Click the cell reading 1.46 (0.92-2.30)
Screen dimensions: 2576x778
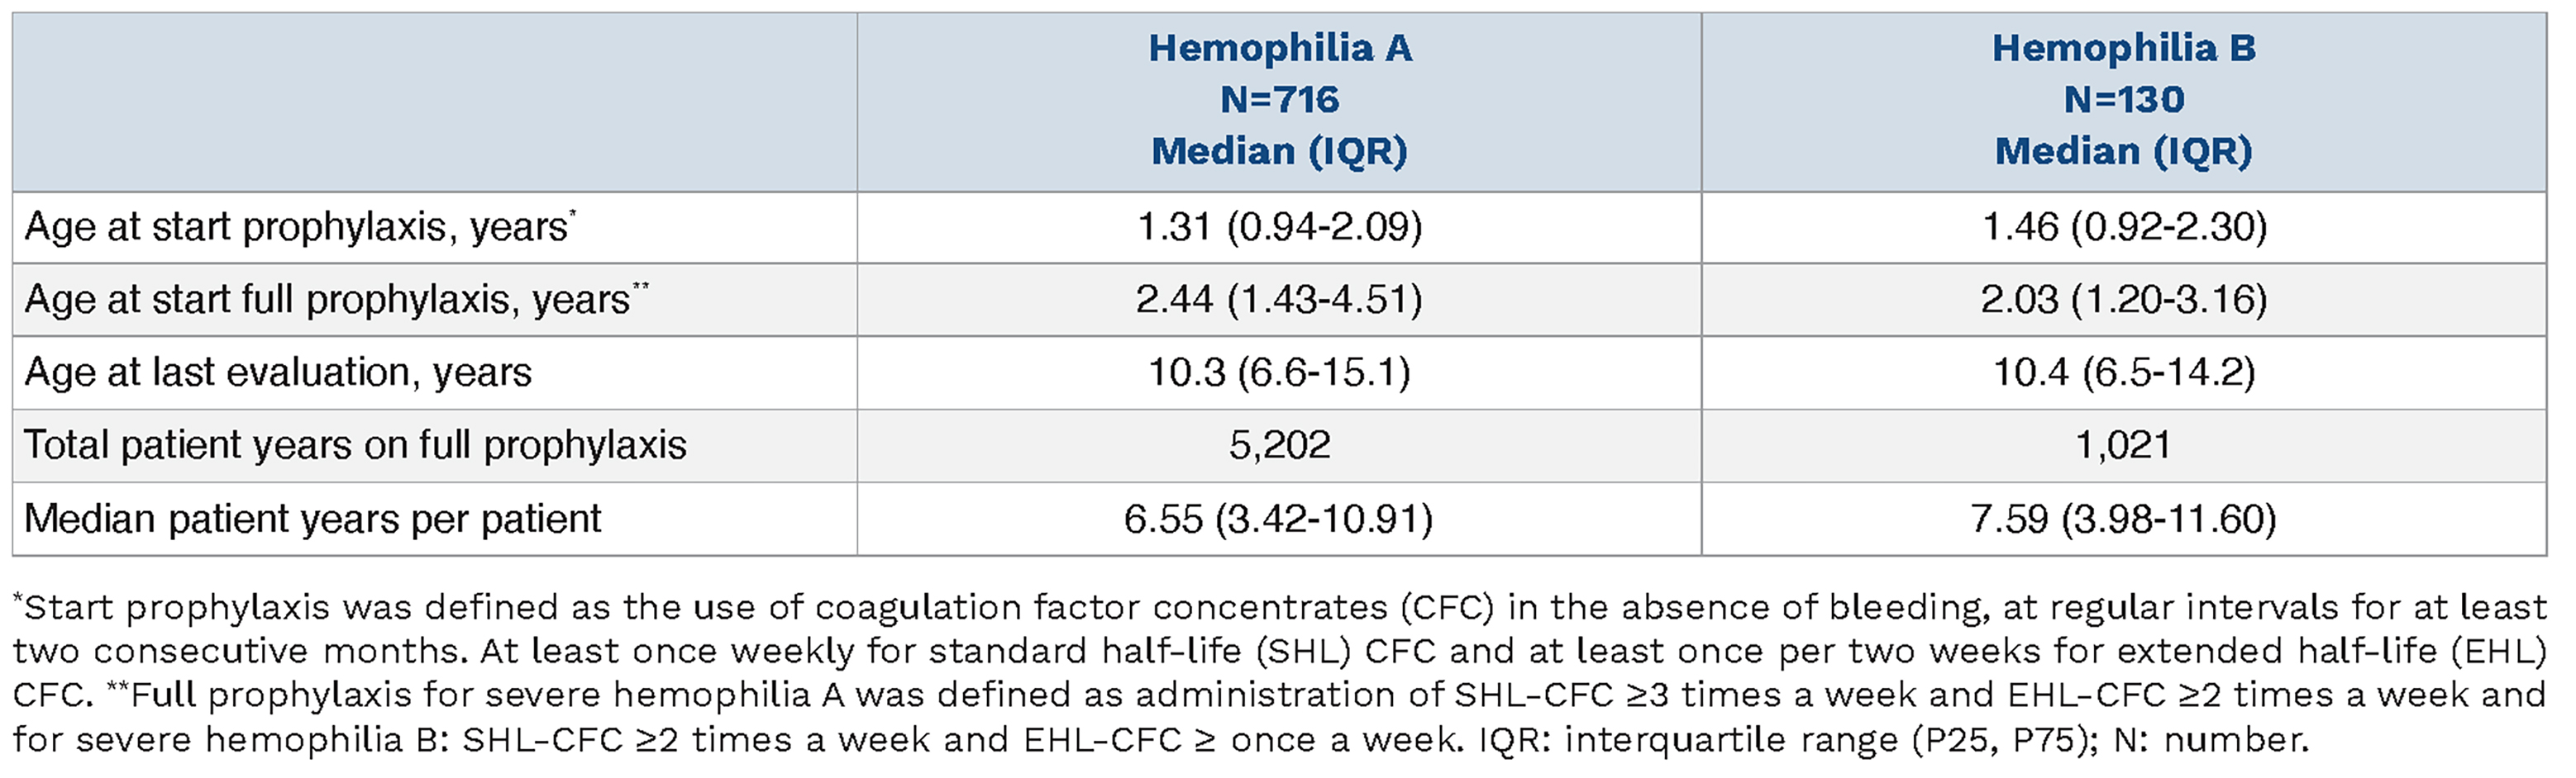tap(2123, 228)
